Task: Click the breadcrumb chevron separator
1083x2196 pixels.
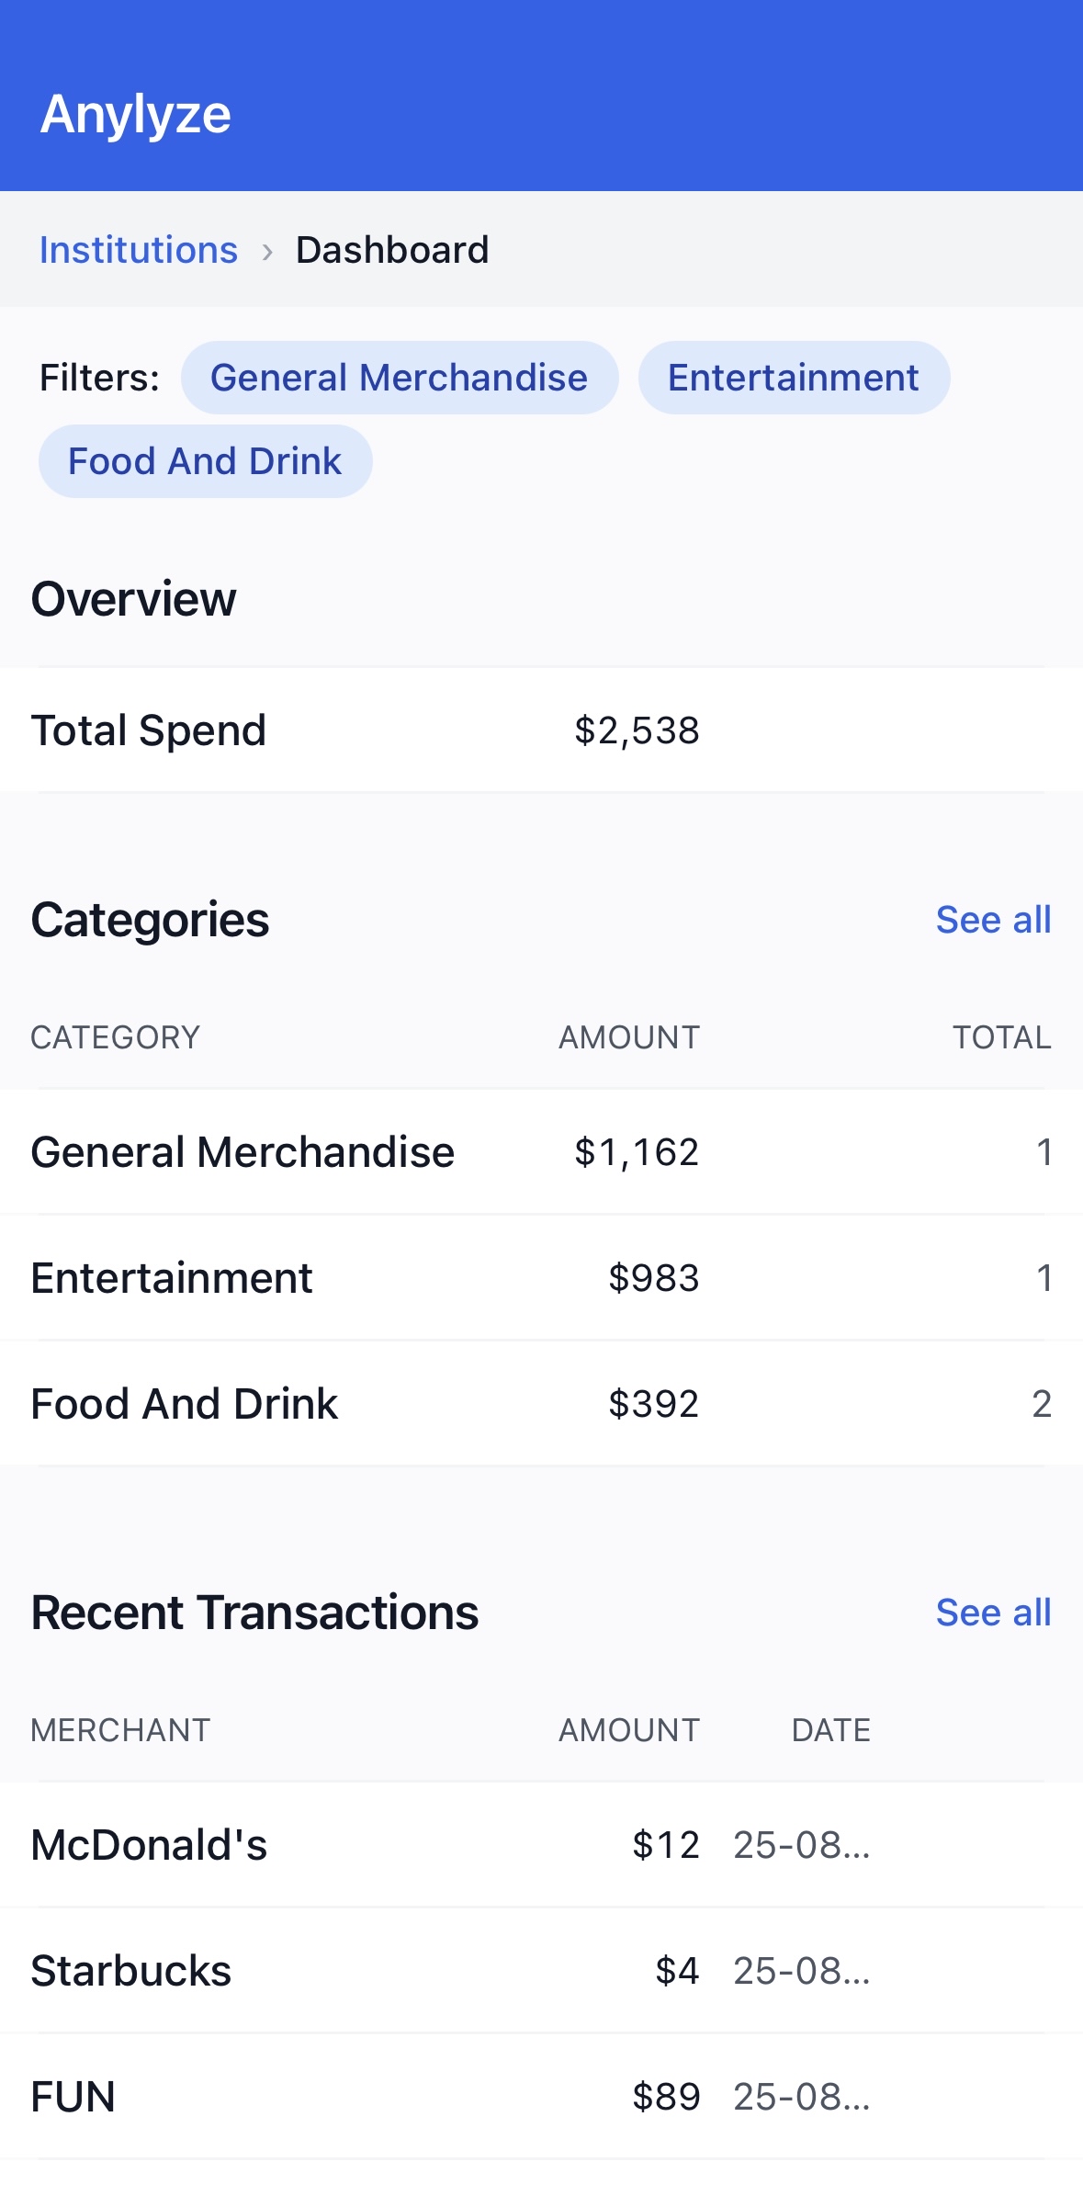Action: (x=267, y=251)
